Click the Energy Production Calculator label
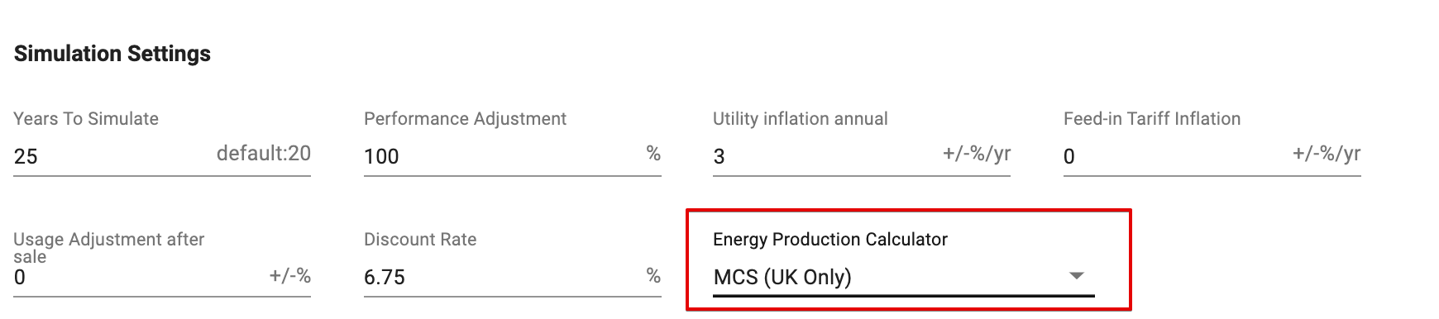This screenshot has width=1439, height=319. click(830, 240)
